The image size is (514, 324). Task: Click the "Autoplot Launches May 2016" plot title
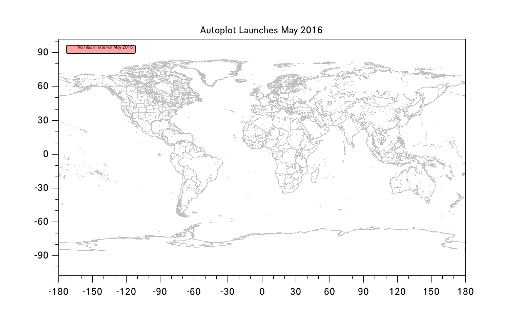click(x=261, y=30)
